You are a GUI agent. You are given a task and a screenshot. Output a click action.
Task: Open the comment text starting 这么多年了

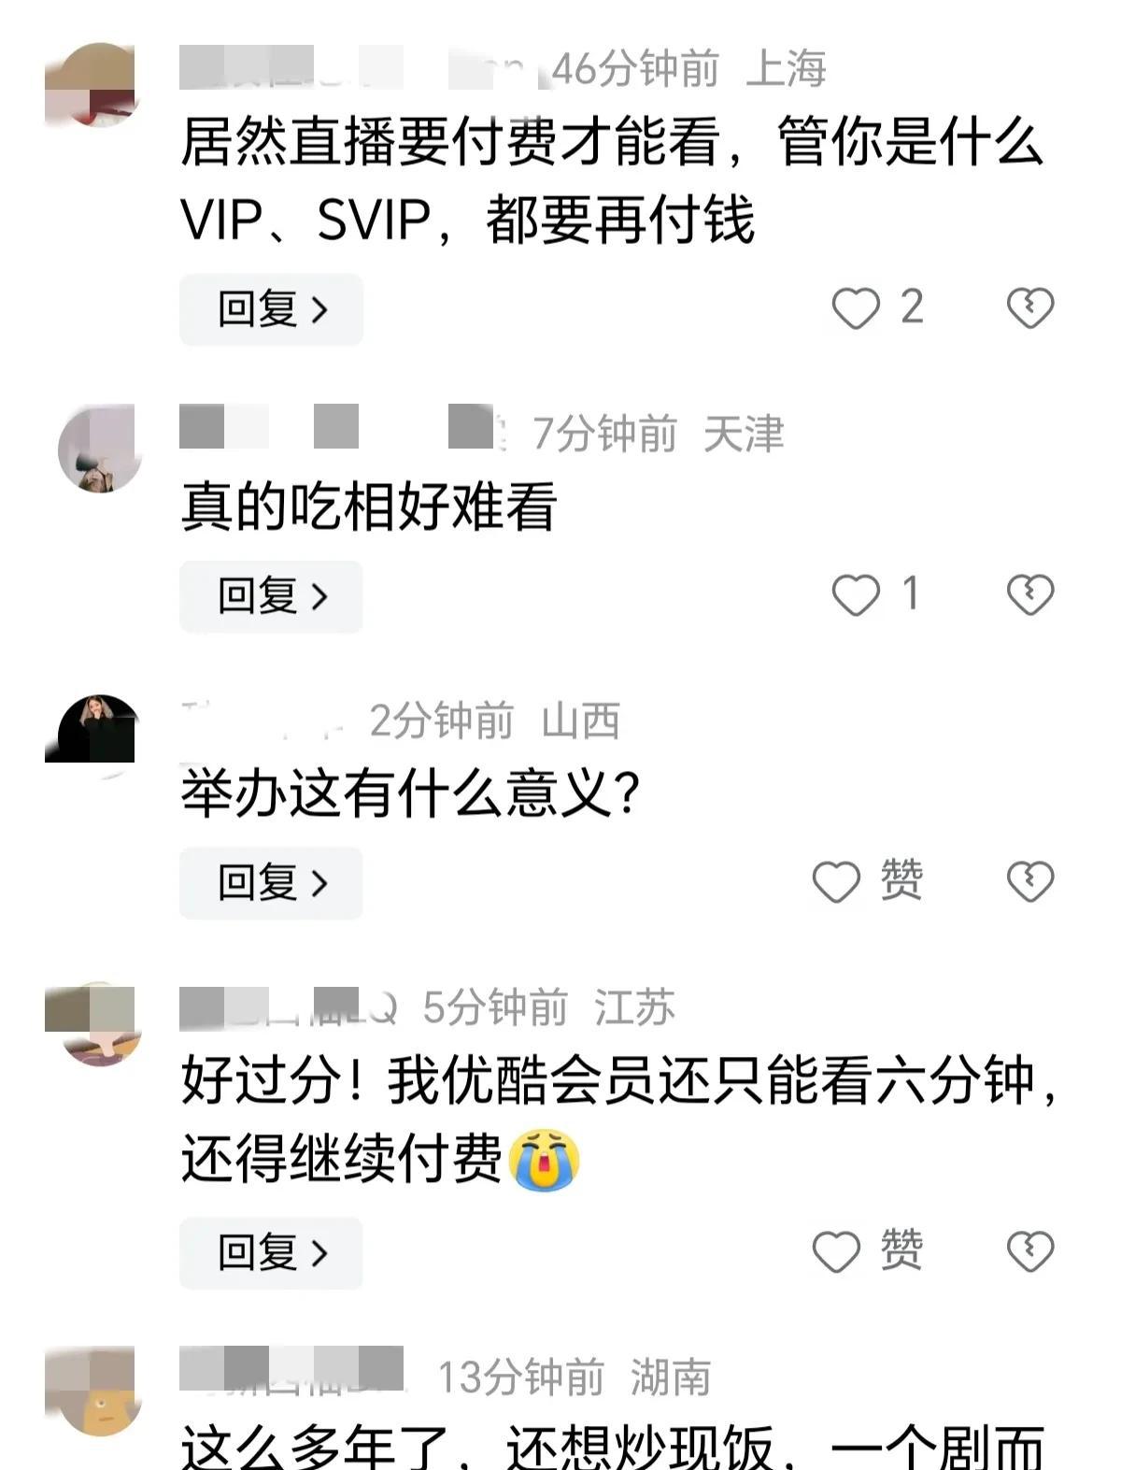(x=613, y=1447)
